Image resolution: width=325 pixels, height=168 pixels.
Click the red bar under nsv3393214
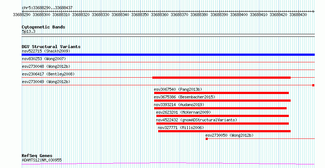click(220, 108)
